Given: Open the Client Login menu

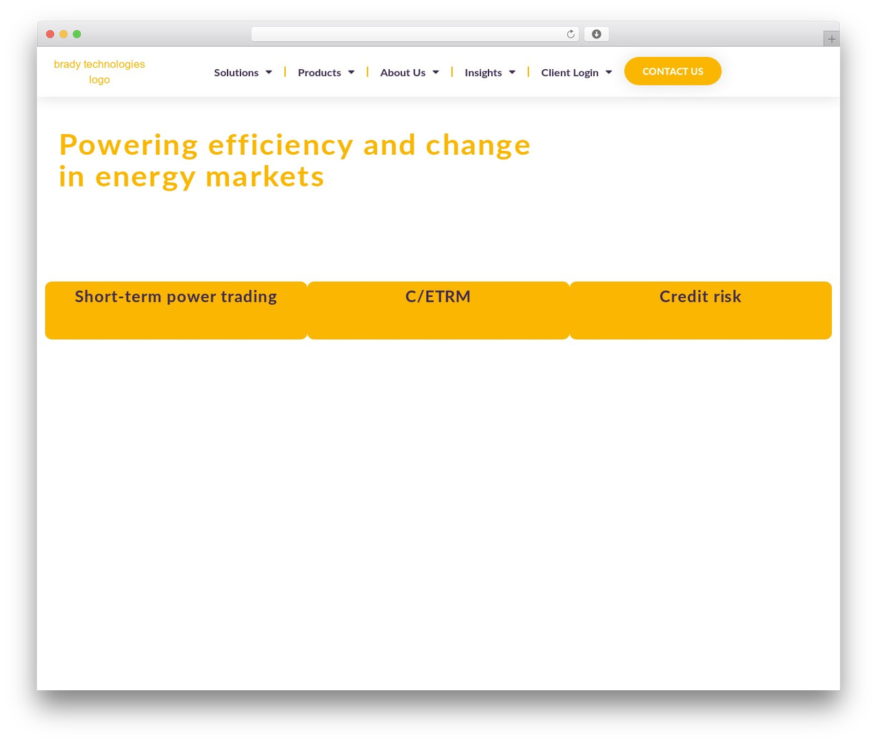Looking at the screenshot, I should [570, 73].
